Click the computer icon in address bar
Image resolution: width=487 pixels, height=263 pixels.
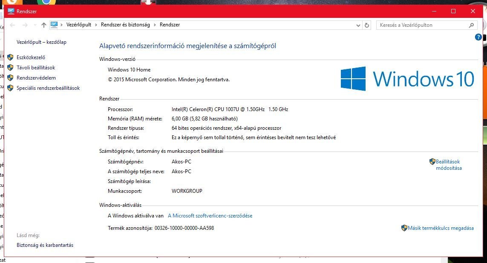click(x=54, y=25)
